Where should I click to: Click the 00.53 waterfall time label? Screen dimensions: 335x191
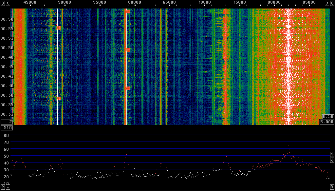(7, 38)
